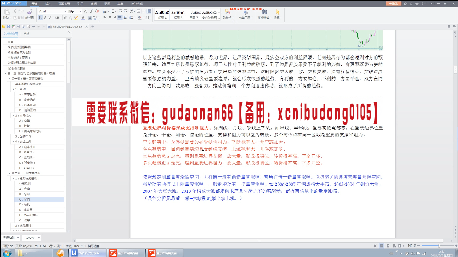Save the document from quick access toolbar

point(8,26)
